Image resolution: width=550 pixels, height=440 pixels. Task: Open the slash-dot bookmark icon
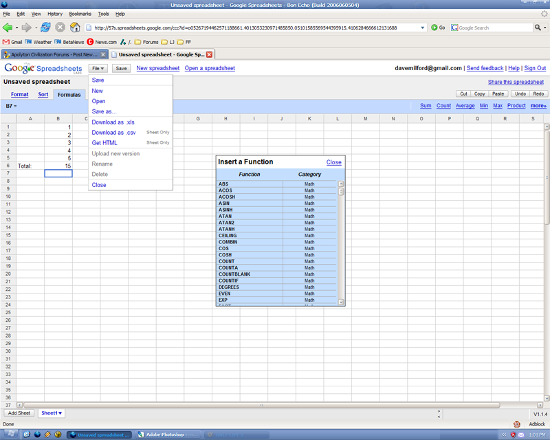click(126, 42)
